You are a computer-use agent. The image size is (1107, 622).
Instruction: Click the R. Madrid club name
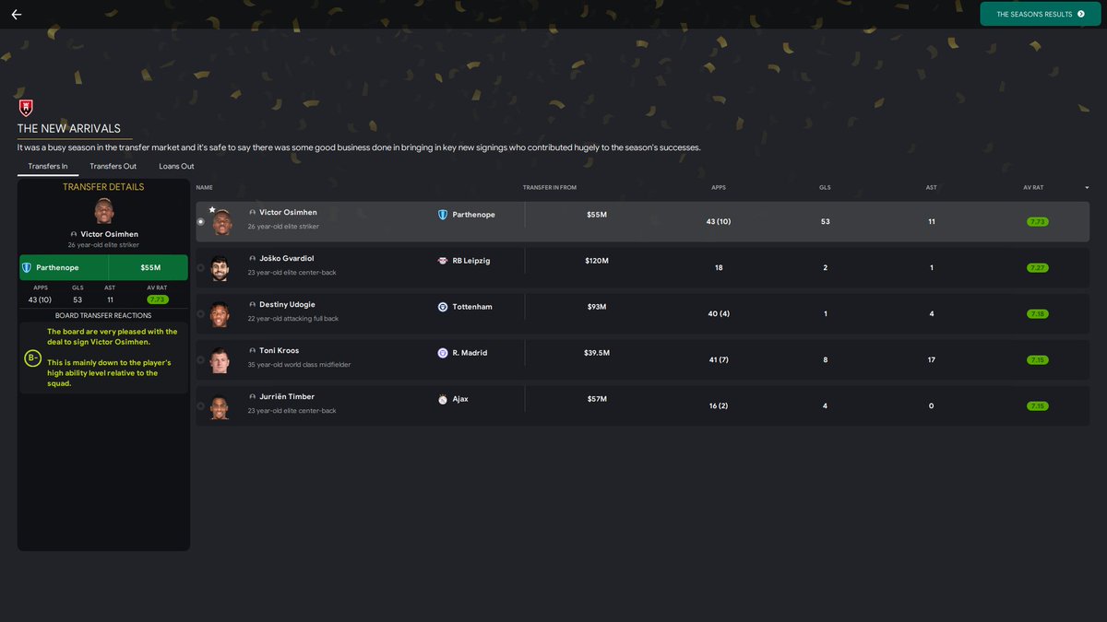pos(470,353)
